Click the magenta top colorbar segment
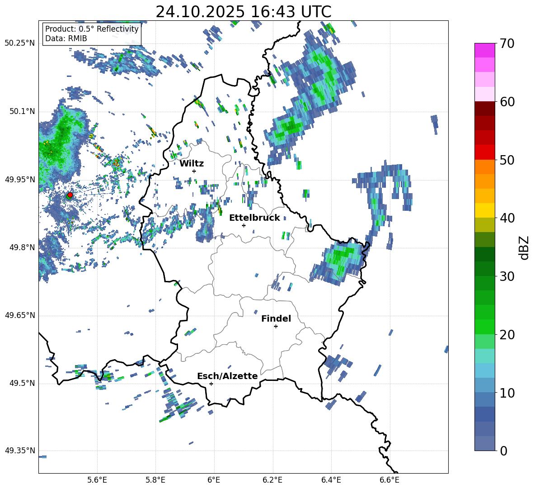The width and height of the screenshot is (535, 489). pyautogui.click(x=485, y=50)
